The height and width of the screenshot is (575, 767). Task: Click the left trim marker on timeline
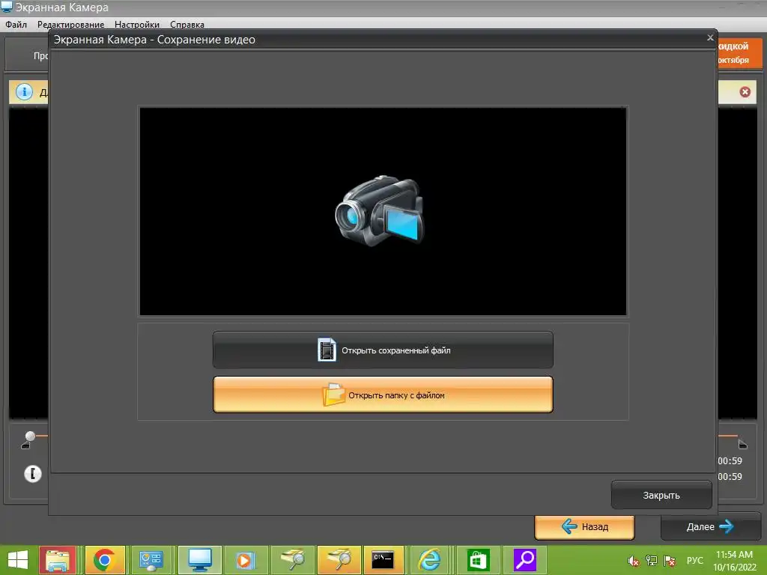pyautogui.click(x=25, y=445)
